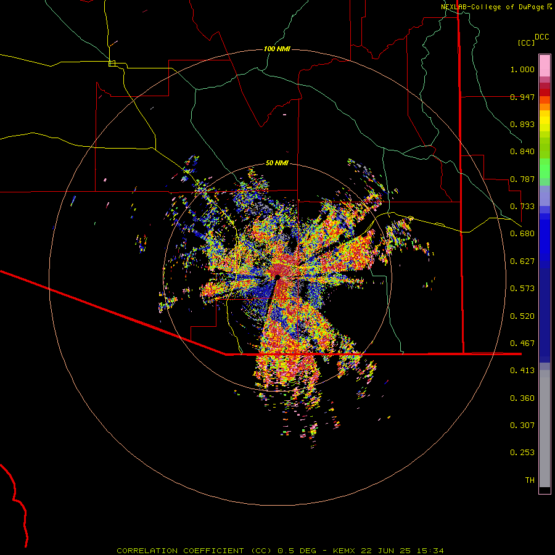
Task: Click the 0.947 value on color scale
Action: 522,97
